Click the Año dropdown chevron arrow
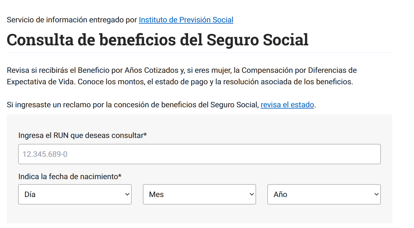The width and height of the screenshot is (414, 228). [x=376, y=194]
